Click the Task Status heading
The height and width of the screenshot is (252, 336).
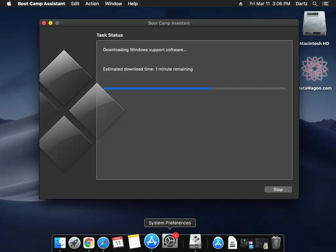[x=110, y=35]
